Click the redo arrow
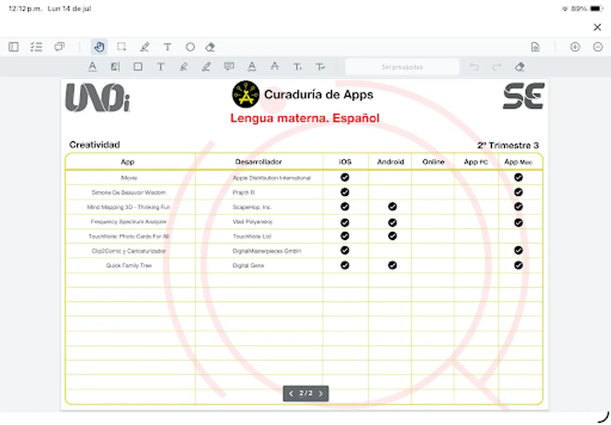 click(497, 67)
